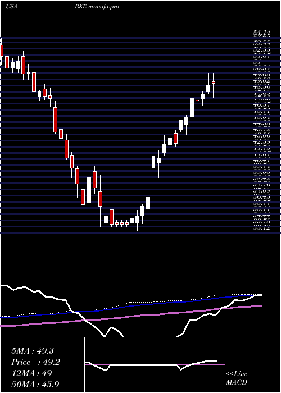Screen dimensions: 281x393
Task: Click the 54.14 price axis label
Action: click(261, 33)
